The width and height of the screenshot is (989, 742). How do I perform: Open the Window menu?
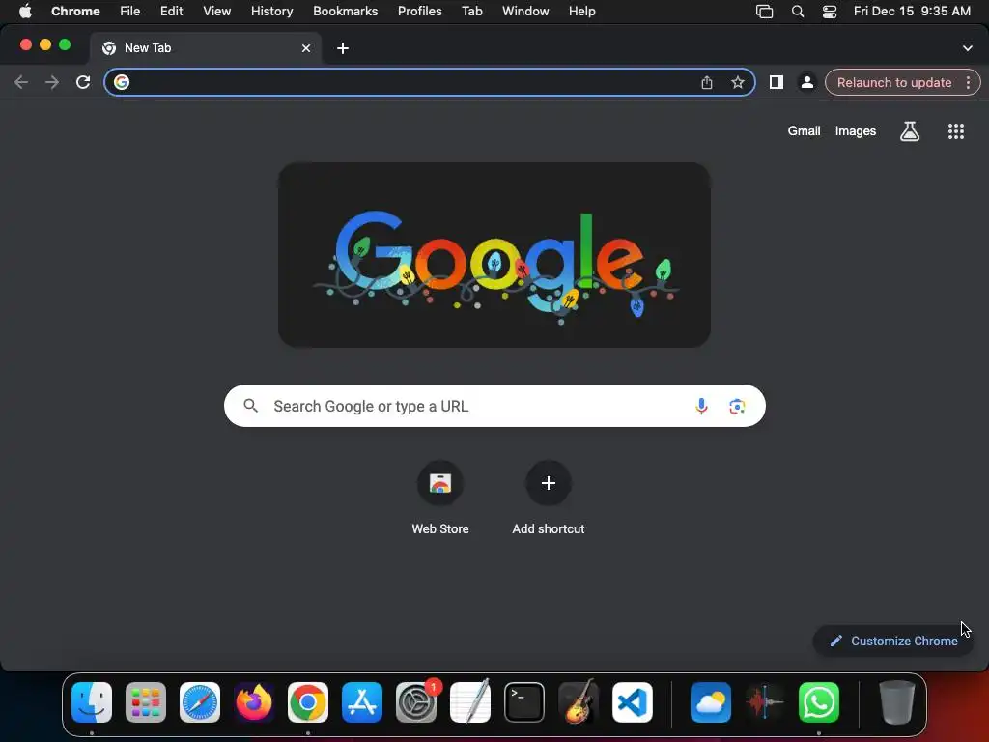(525, 12)
